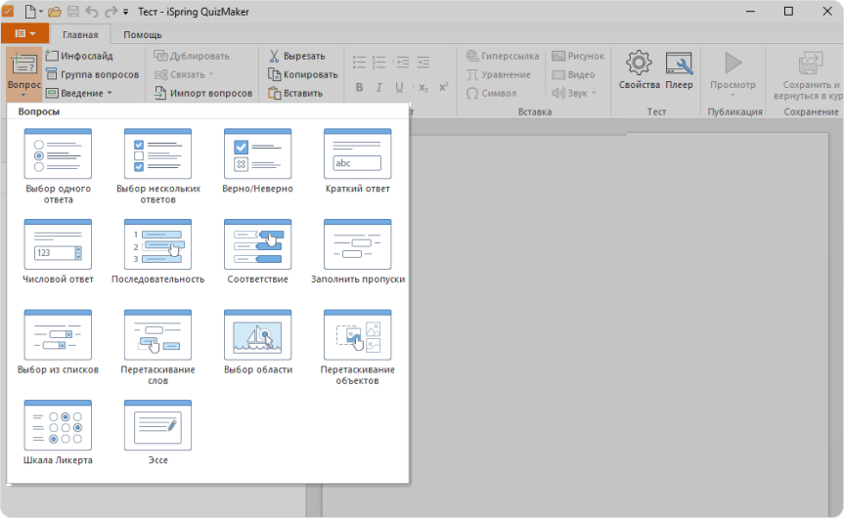
Task: Select the 'Главная' ribbon tab
Action: (80, 35)
